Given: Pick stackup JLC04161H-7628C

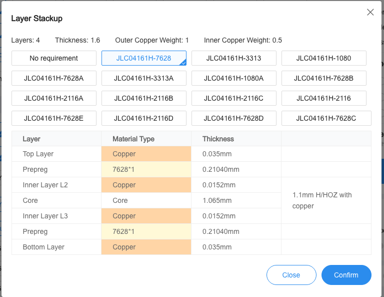Looking at the screenshot, I should [x=326, y=118].
